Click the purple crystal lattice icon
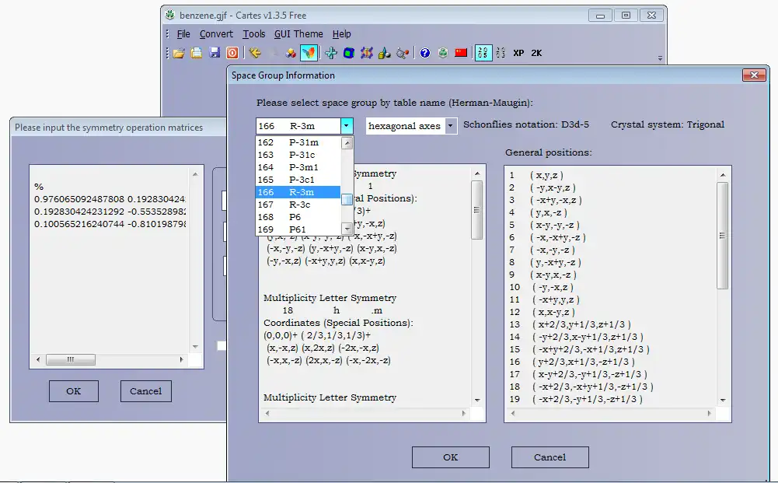 coord(367,53)
